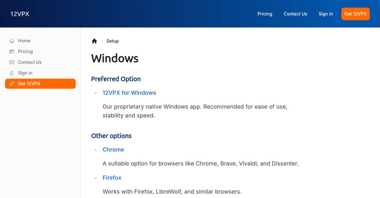Click the orange Get 12VPX header button

355,14
